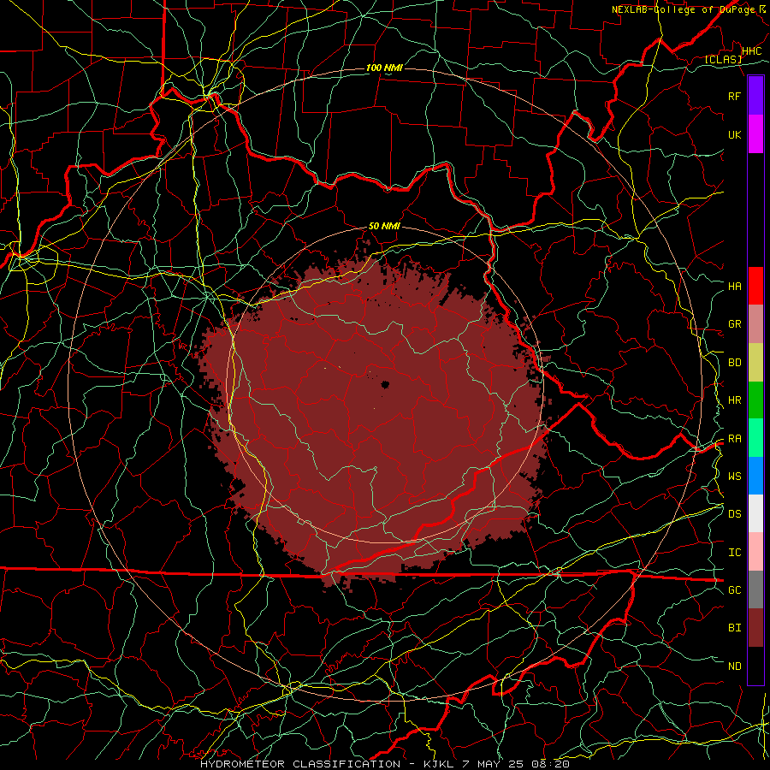Click the "UK" legend label
The image size is (770, 770).
tap(734, 134)
